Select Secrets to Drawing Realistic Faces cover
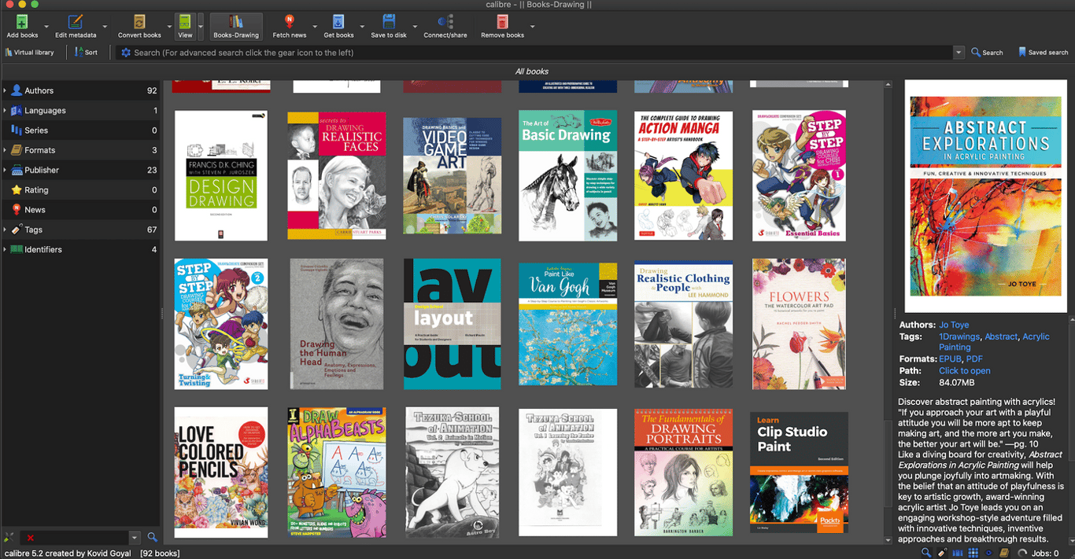1075x559 pixels. 337,175
